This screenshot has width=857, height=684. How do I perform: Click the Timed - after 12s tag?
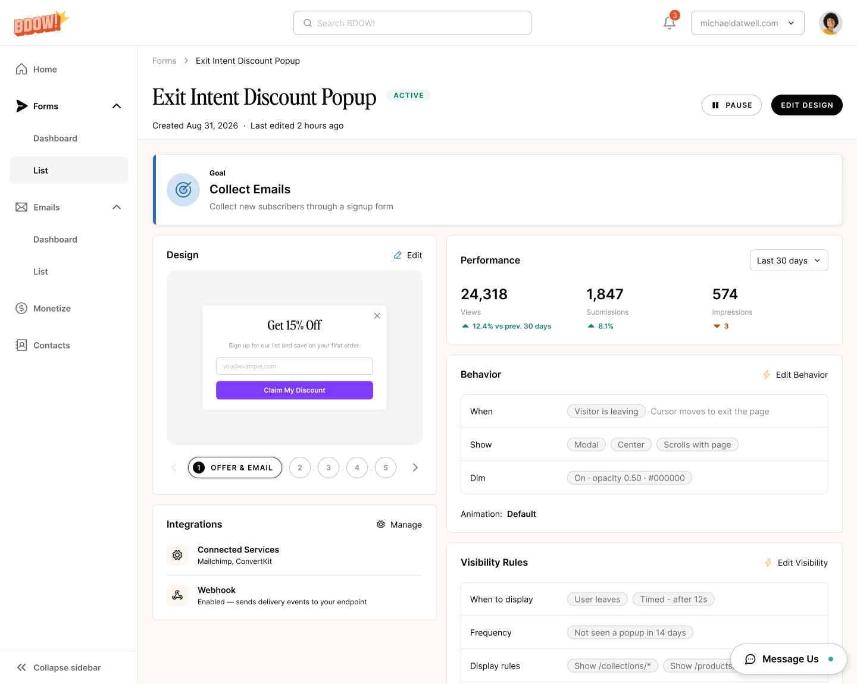pos(674,599)
